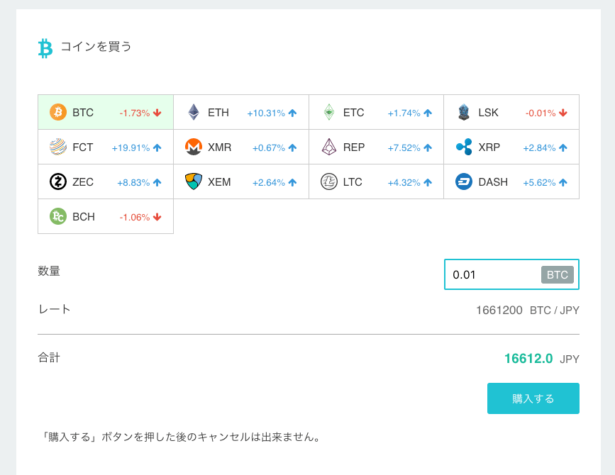Click the red down arrow next to BTC
This screenshot has width=615, height=475.
[x=157, y=113]
